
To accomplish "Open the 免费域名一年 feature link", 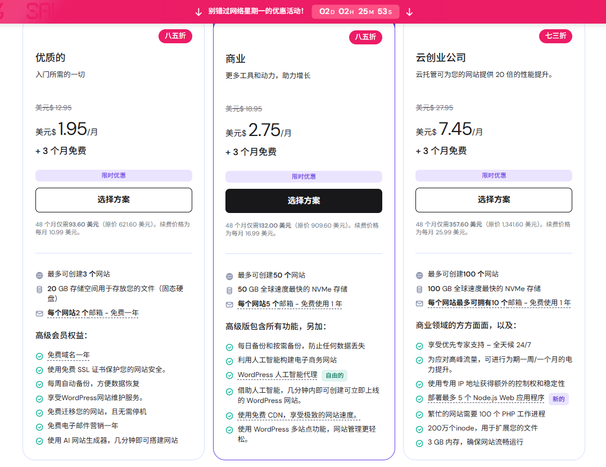I will click(x=68, y=356).
